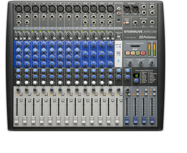
Task: Click the MAIN blue fader cap
Action: coord(152,120)
